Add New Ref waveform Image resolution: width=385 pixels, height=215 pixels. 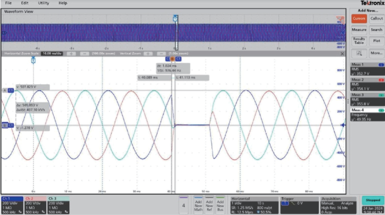(x=209, y=205)
